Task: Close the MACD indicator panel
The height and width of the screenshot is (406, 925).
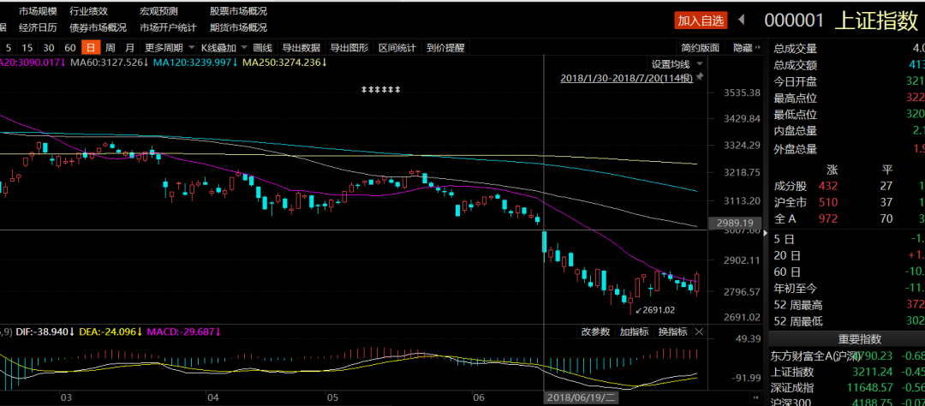Action: [699, 331]
